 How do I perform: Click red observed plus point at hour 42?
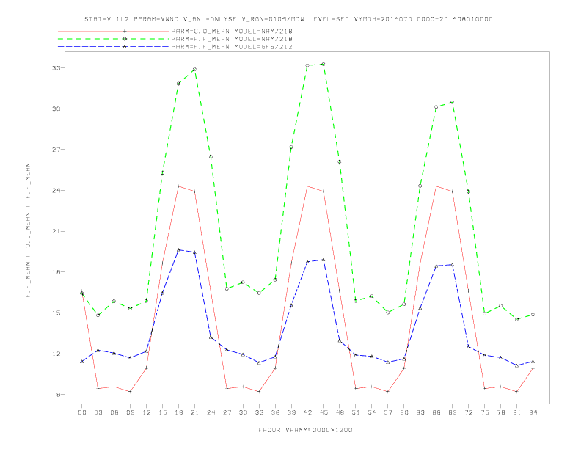pyautogui.click(x=307, y=186)
